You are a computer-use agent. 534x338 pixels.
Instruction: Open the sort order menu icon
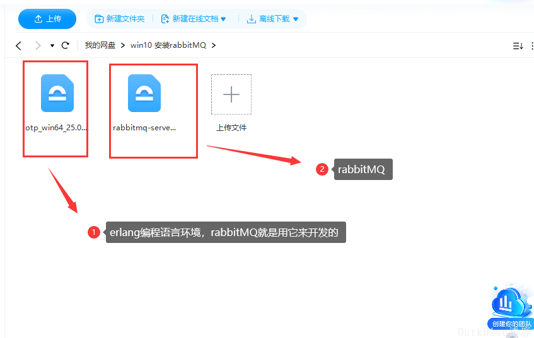point(518,45)
